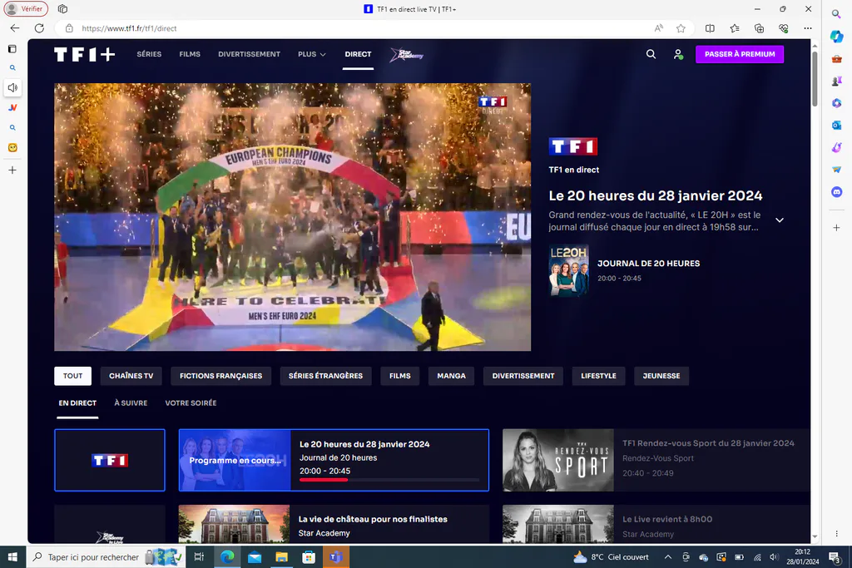Open the browser favorites list
Viewport: 852px width, 568px height.
(x=735, y=28)
